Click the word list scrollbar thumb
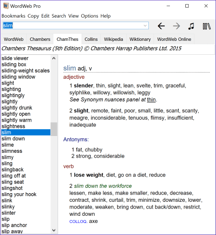 coord(54,129)
